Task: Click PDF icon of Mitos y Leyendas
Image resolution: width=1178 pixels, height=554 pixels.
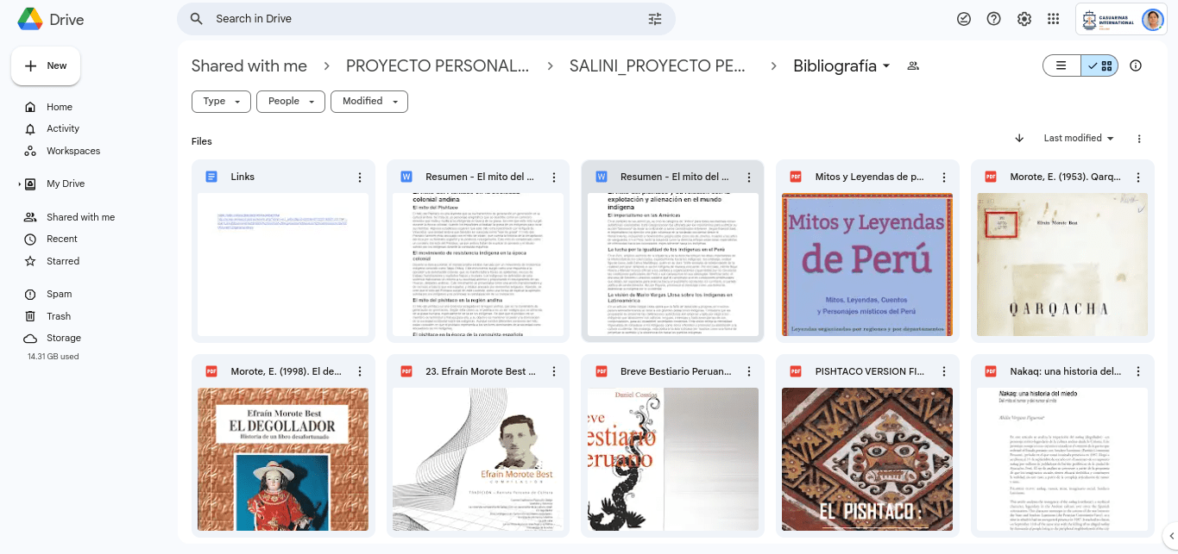Action: click(796, 177)
